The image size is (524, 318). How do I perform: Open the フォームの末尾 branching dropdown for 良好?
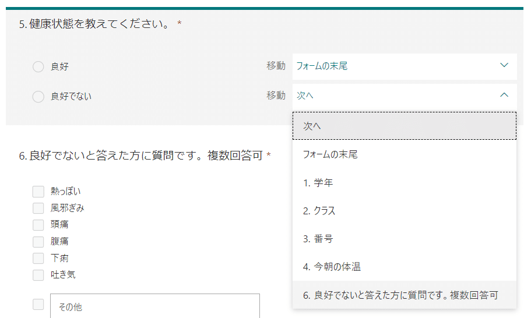pyautogui.click(x=405, y=66)
